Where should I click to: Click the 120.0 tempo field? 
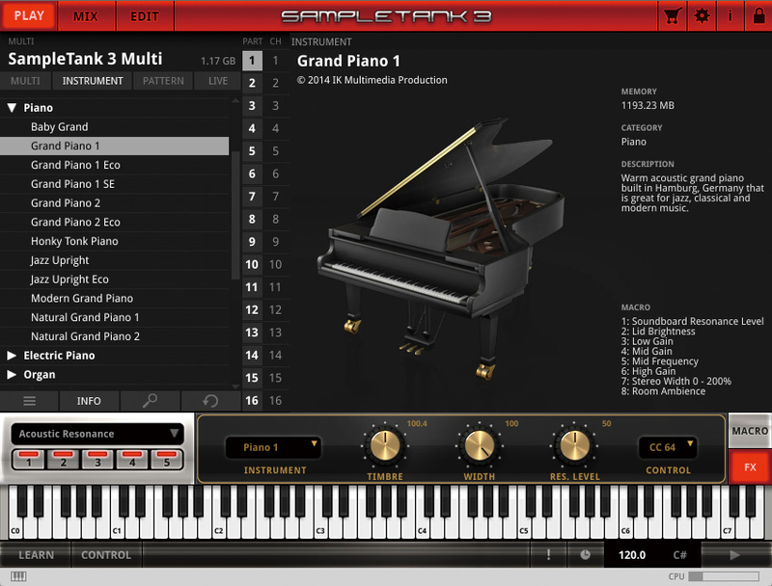click(632, 555)
